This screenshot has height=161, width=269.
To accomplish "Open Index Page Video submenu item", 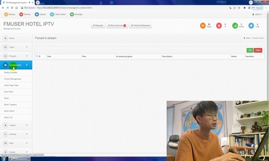I will tap(11, 85).
